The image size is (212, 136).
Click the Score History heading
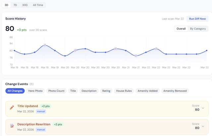pos(16,19)
